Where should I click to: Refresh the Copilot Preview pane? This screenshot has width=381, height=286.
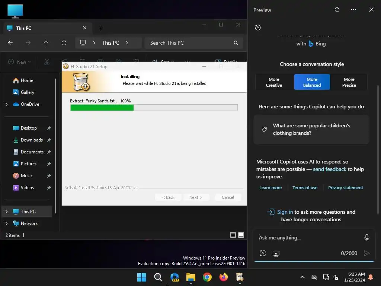[337, 10]
